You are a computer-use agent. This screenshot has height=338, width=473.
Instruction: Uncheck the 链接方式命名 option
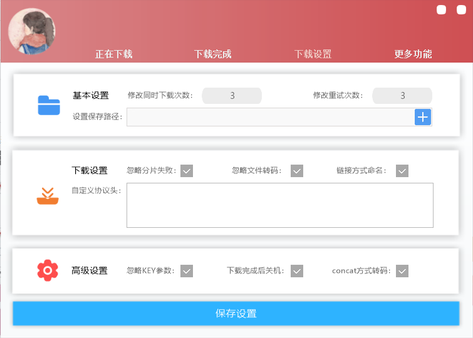click(402, 171)
